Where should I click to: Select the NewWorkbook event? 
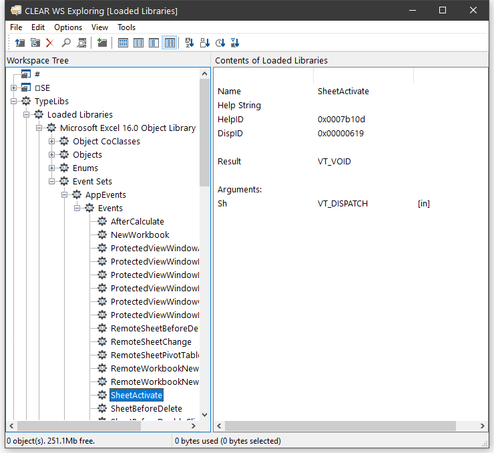pos(140,235)
